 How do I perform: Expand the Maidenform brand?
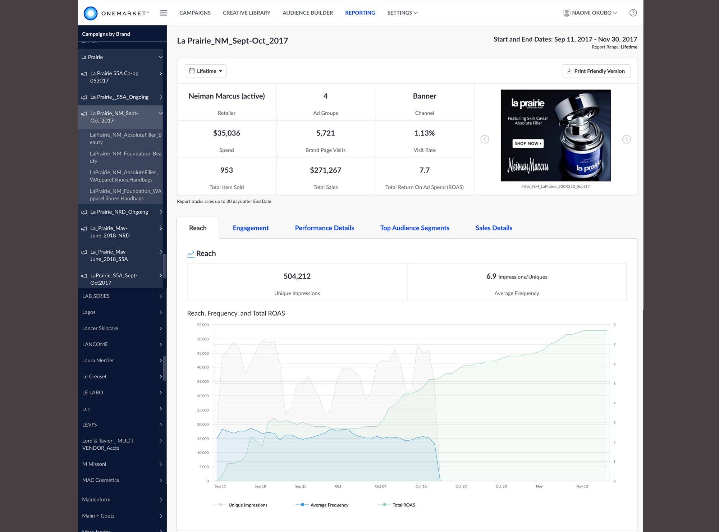(161, 500)
